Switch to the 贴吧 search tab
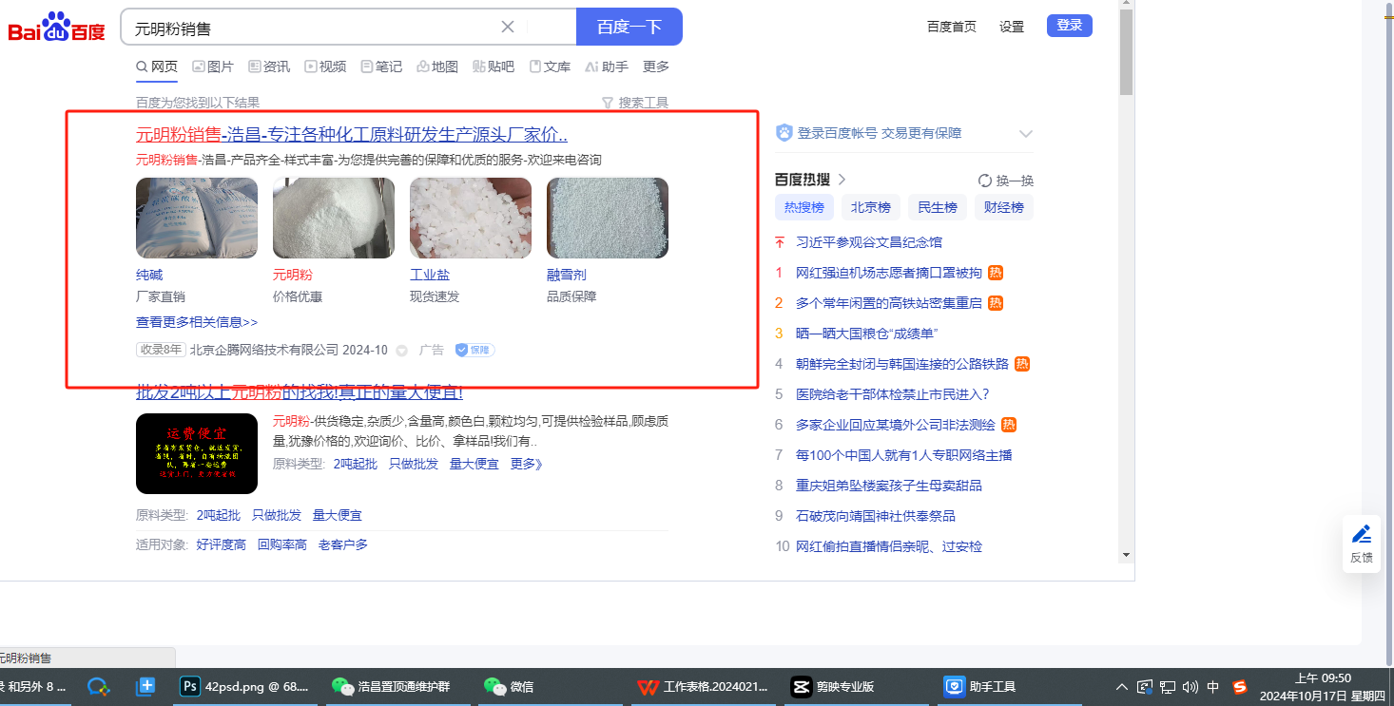Image resolution: width=1394 pixels, height=706 pixels. click(x=494, y=67)
